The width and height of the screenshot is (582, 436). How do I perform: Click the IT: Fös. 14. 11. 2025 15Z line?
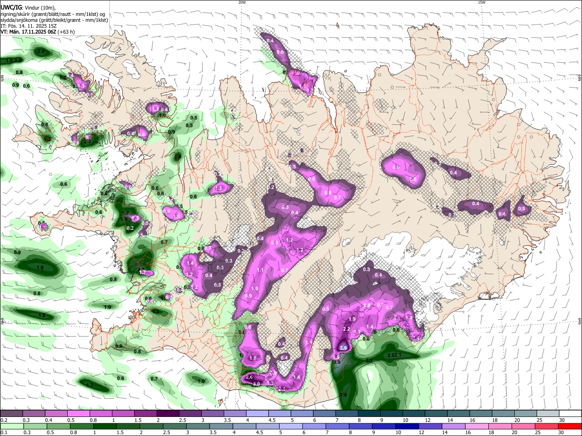tap(28, 26)
